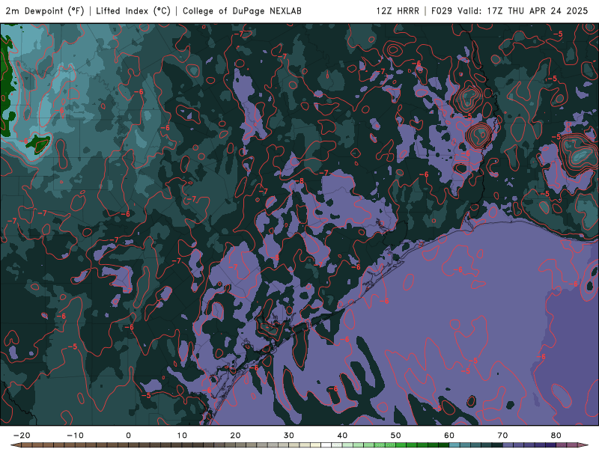The image size is (599, 449).
Task: Click the 40 color scale label
Action: pyautogui.click(x=342, y=436)
